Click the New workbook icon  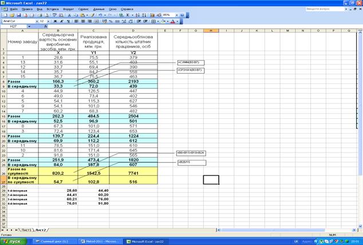point(5,15)
